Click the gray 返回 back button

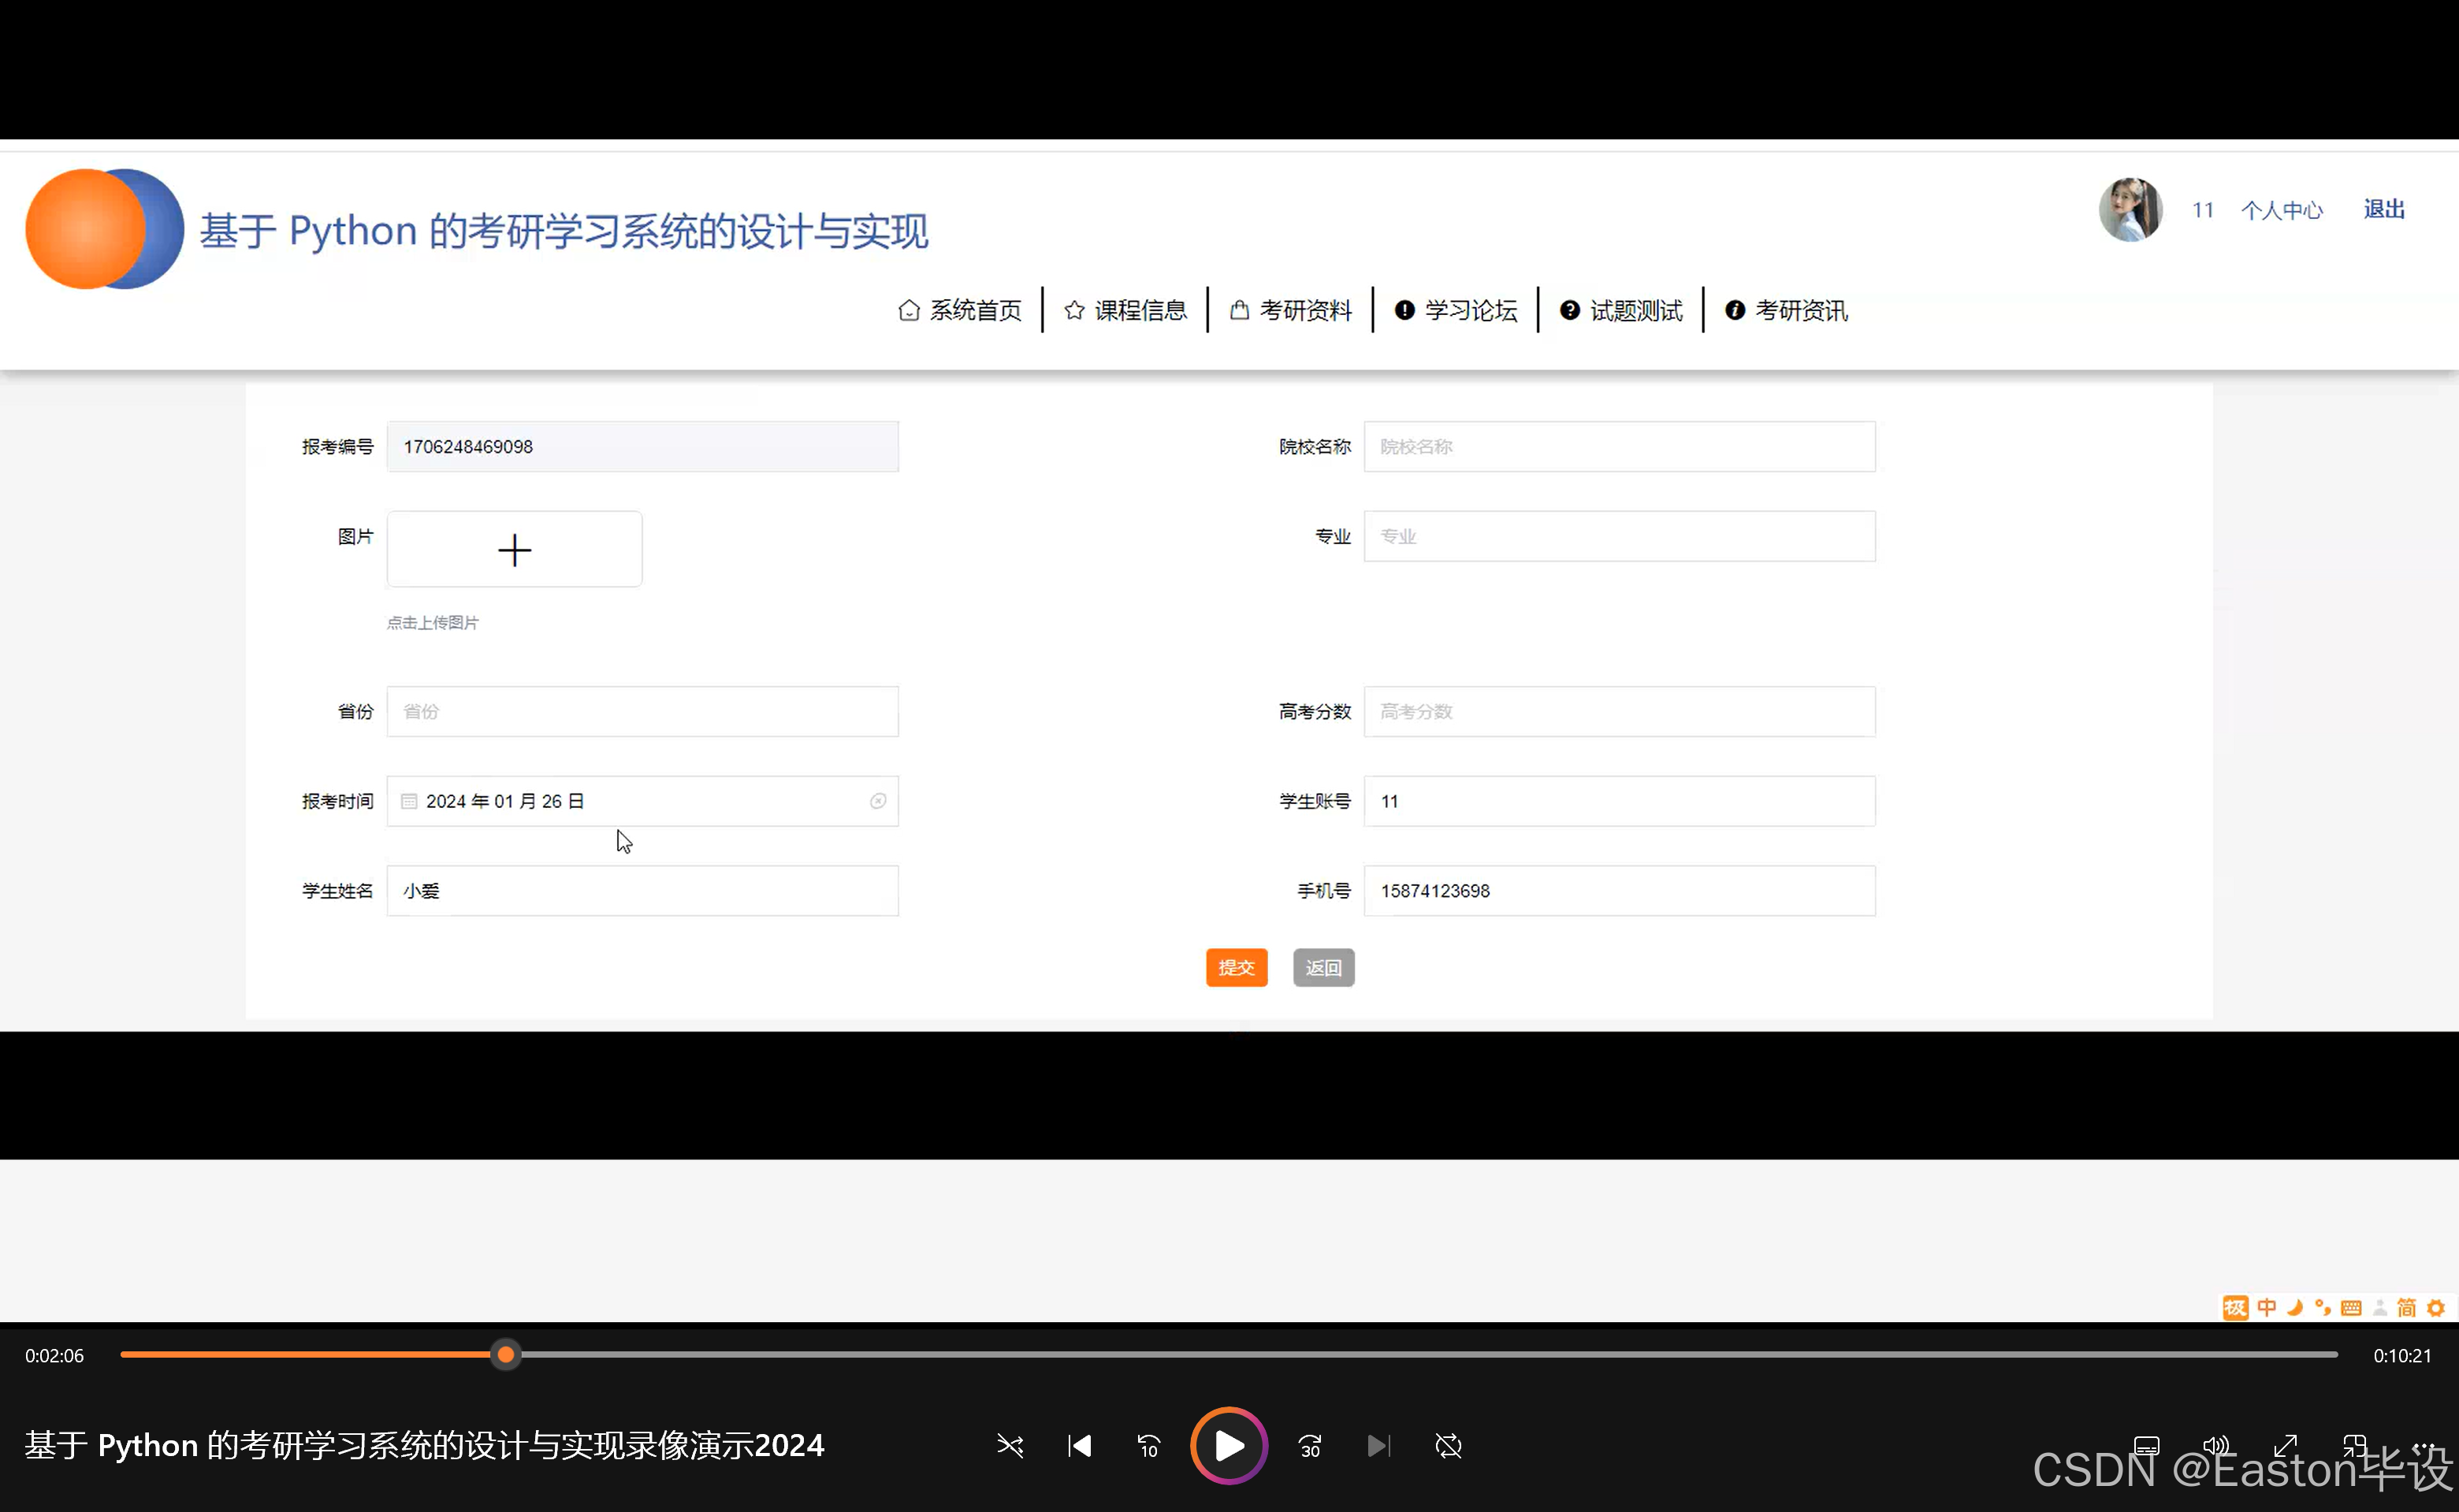[1323, 968]
